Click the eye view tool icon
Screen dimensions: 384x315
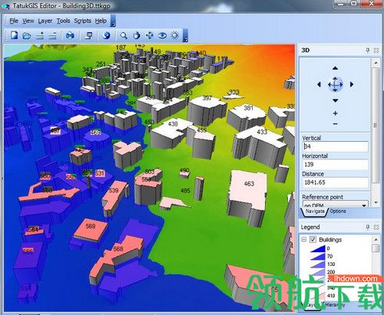(162, 35)
